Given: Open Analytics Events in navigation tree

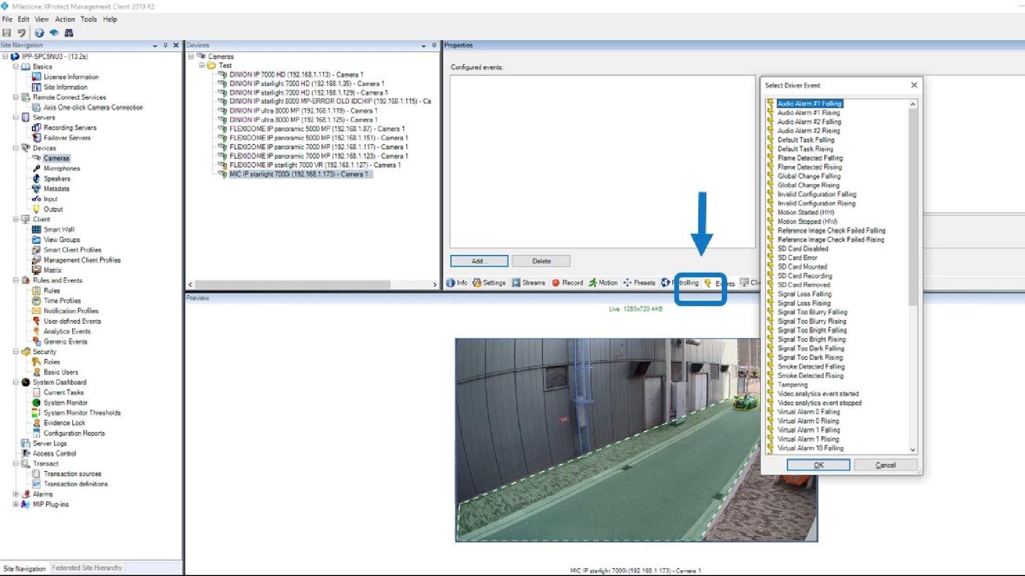Looking at the screenshot, I should [x=67, y=331].
